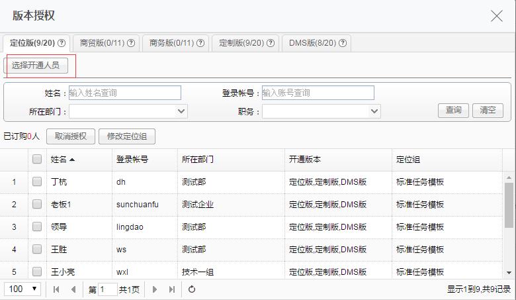Screen dimensions: 516x300
Task: Open page size selector showing 100
Action: click(23, 289)
